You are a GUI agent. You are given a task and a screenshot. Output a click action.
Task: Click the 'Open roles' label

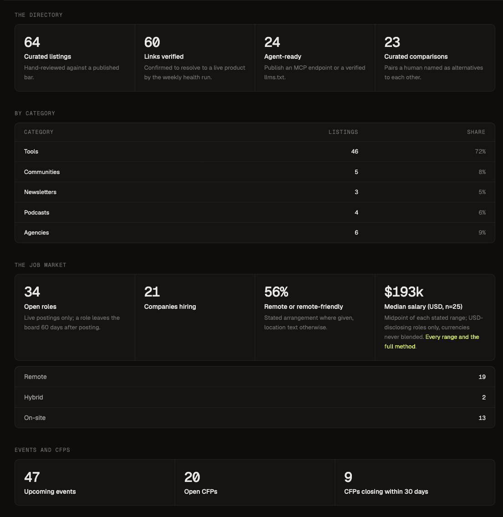click(x=40, y=307)
